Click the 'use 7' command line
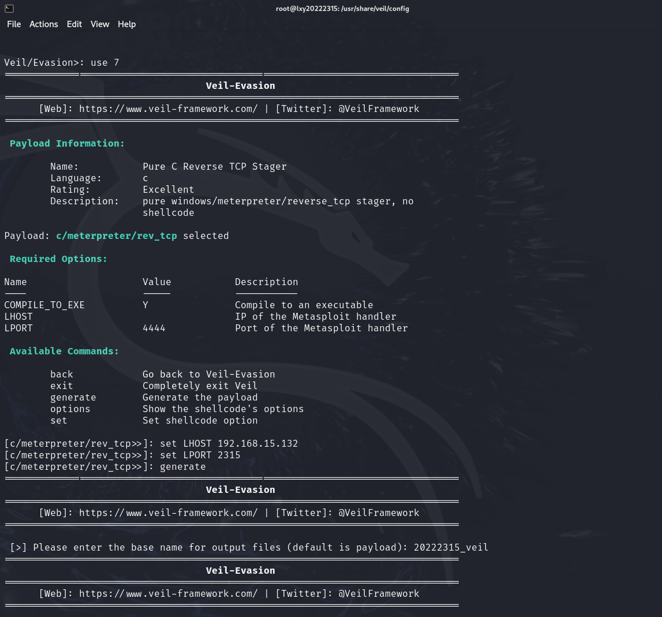The image size is (662, 617). [x=62, y=62]
